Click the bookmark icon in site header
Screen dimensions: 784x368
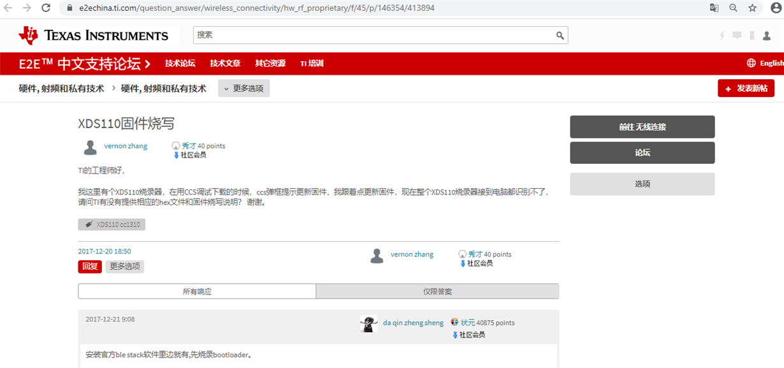(752, 36)
